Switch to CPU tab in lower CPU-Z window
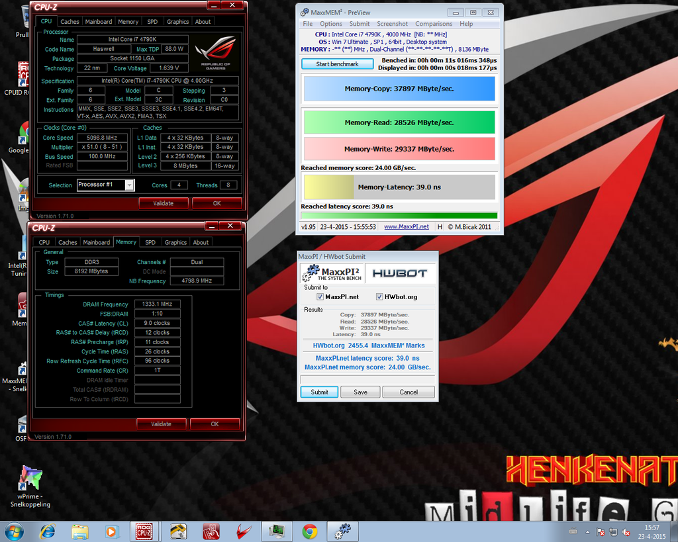678x542 pixels. pyautogui.click(x=44, y=242)
